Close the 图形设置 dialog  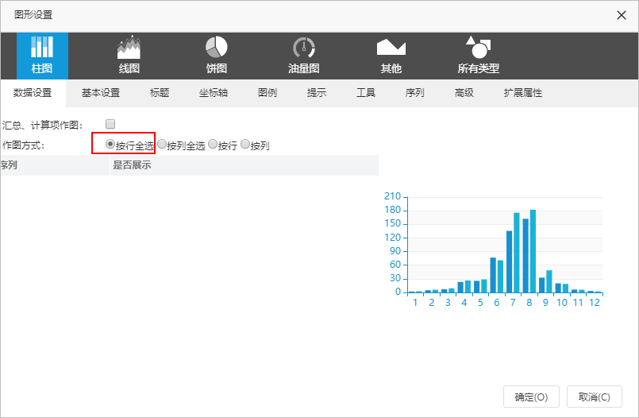(621, 16)
